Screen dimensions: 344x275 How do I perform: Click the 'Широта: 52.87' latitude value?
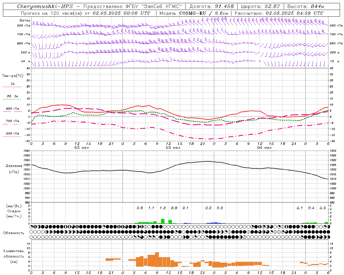tap(260, 6)
